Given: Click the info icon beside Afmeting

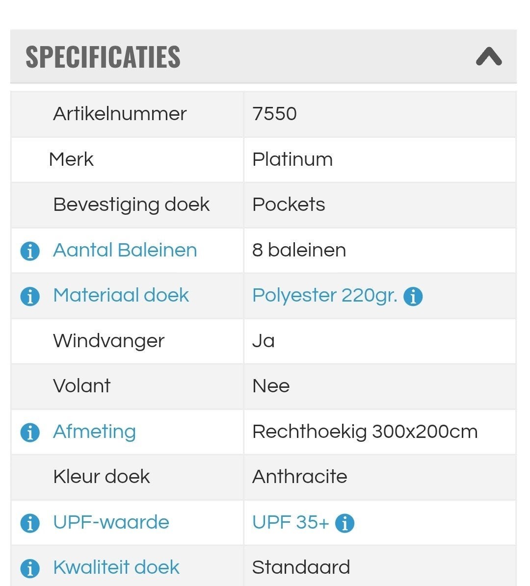Looking at the screenshot, I should [30, 433].
